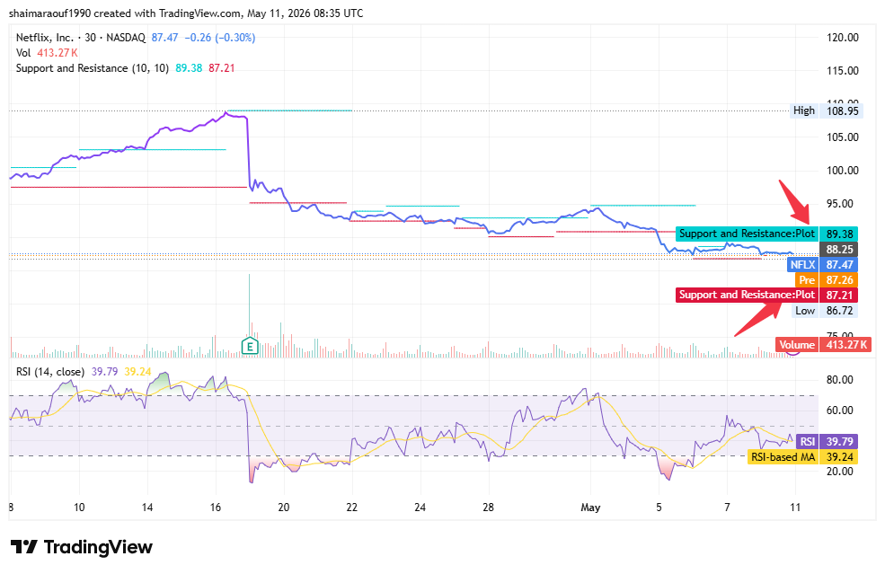The image size is (885, 574).
Task: Click the TradingView logo at the bottom
Action: tap(82, 547)
